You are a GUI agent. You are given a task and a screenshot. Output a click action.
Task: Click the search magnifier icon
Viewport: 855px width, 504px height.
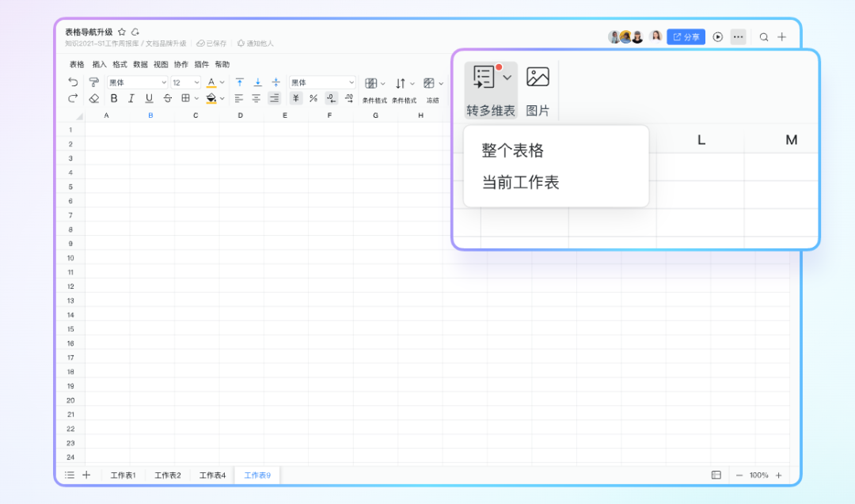point(764,37)
